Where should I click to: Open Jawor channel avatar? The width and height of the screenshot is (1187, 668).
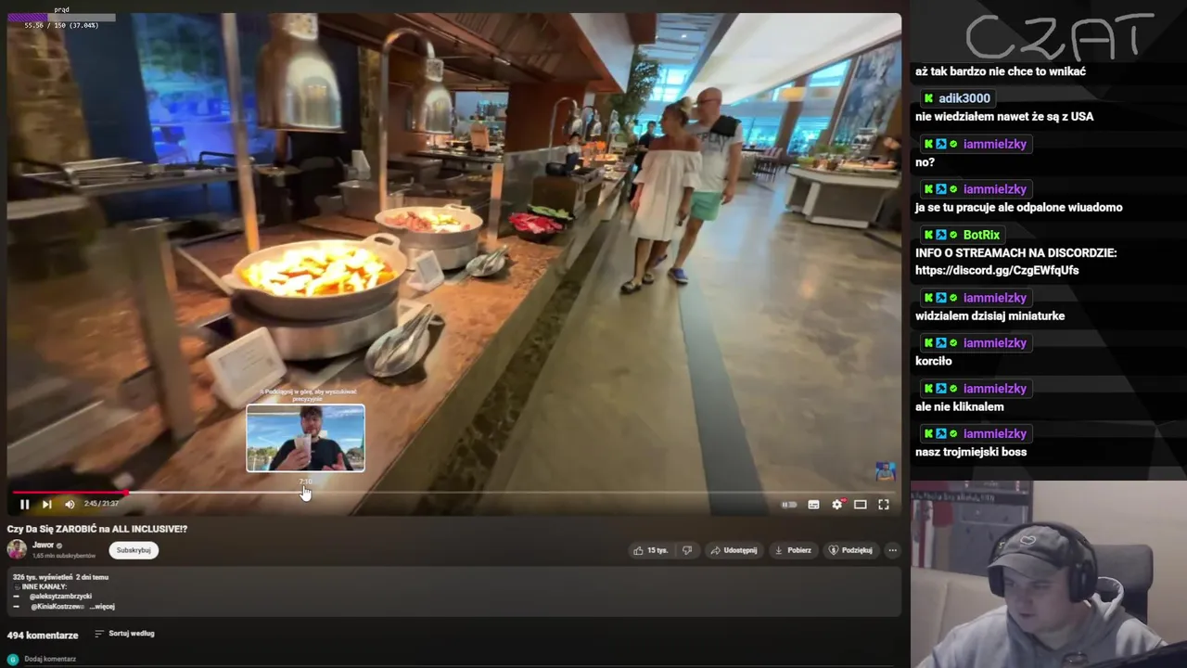point(17,549)
